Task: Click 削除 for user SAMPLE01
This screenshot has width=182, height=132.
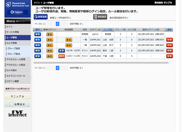Action: (x=169, y=40)
